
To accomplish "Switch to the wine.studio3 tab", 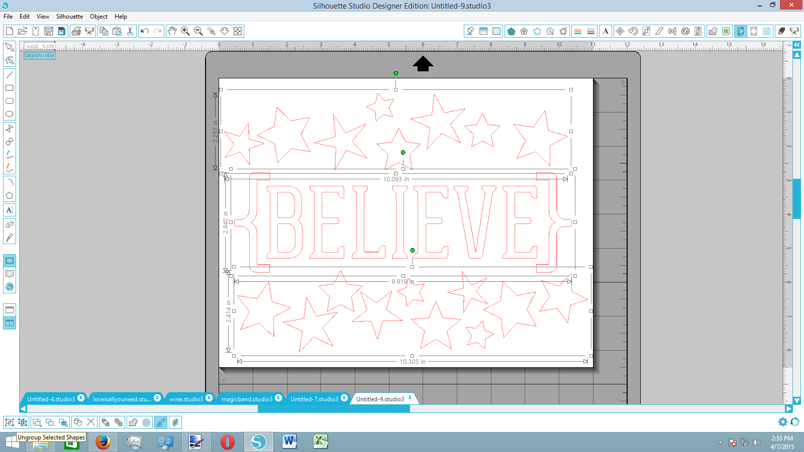I will coord(186,399).
